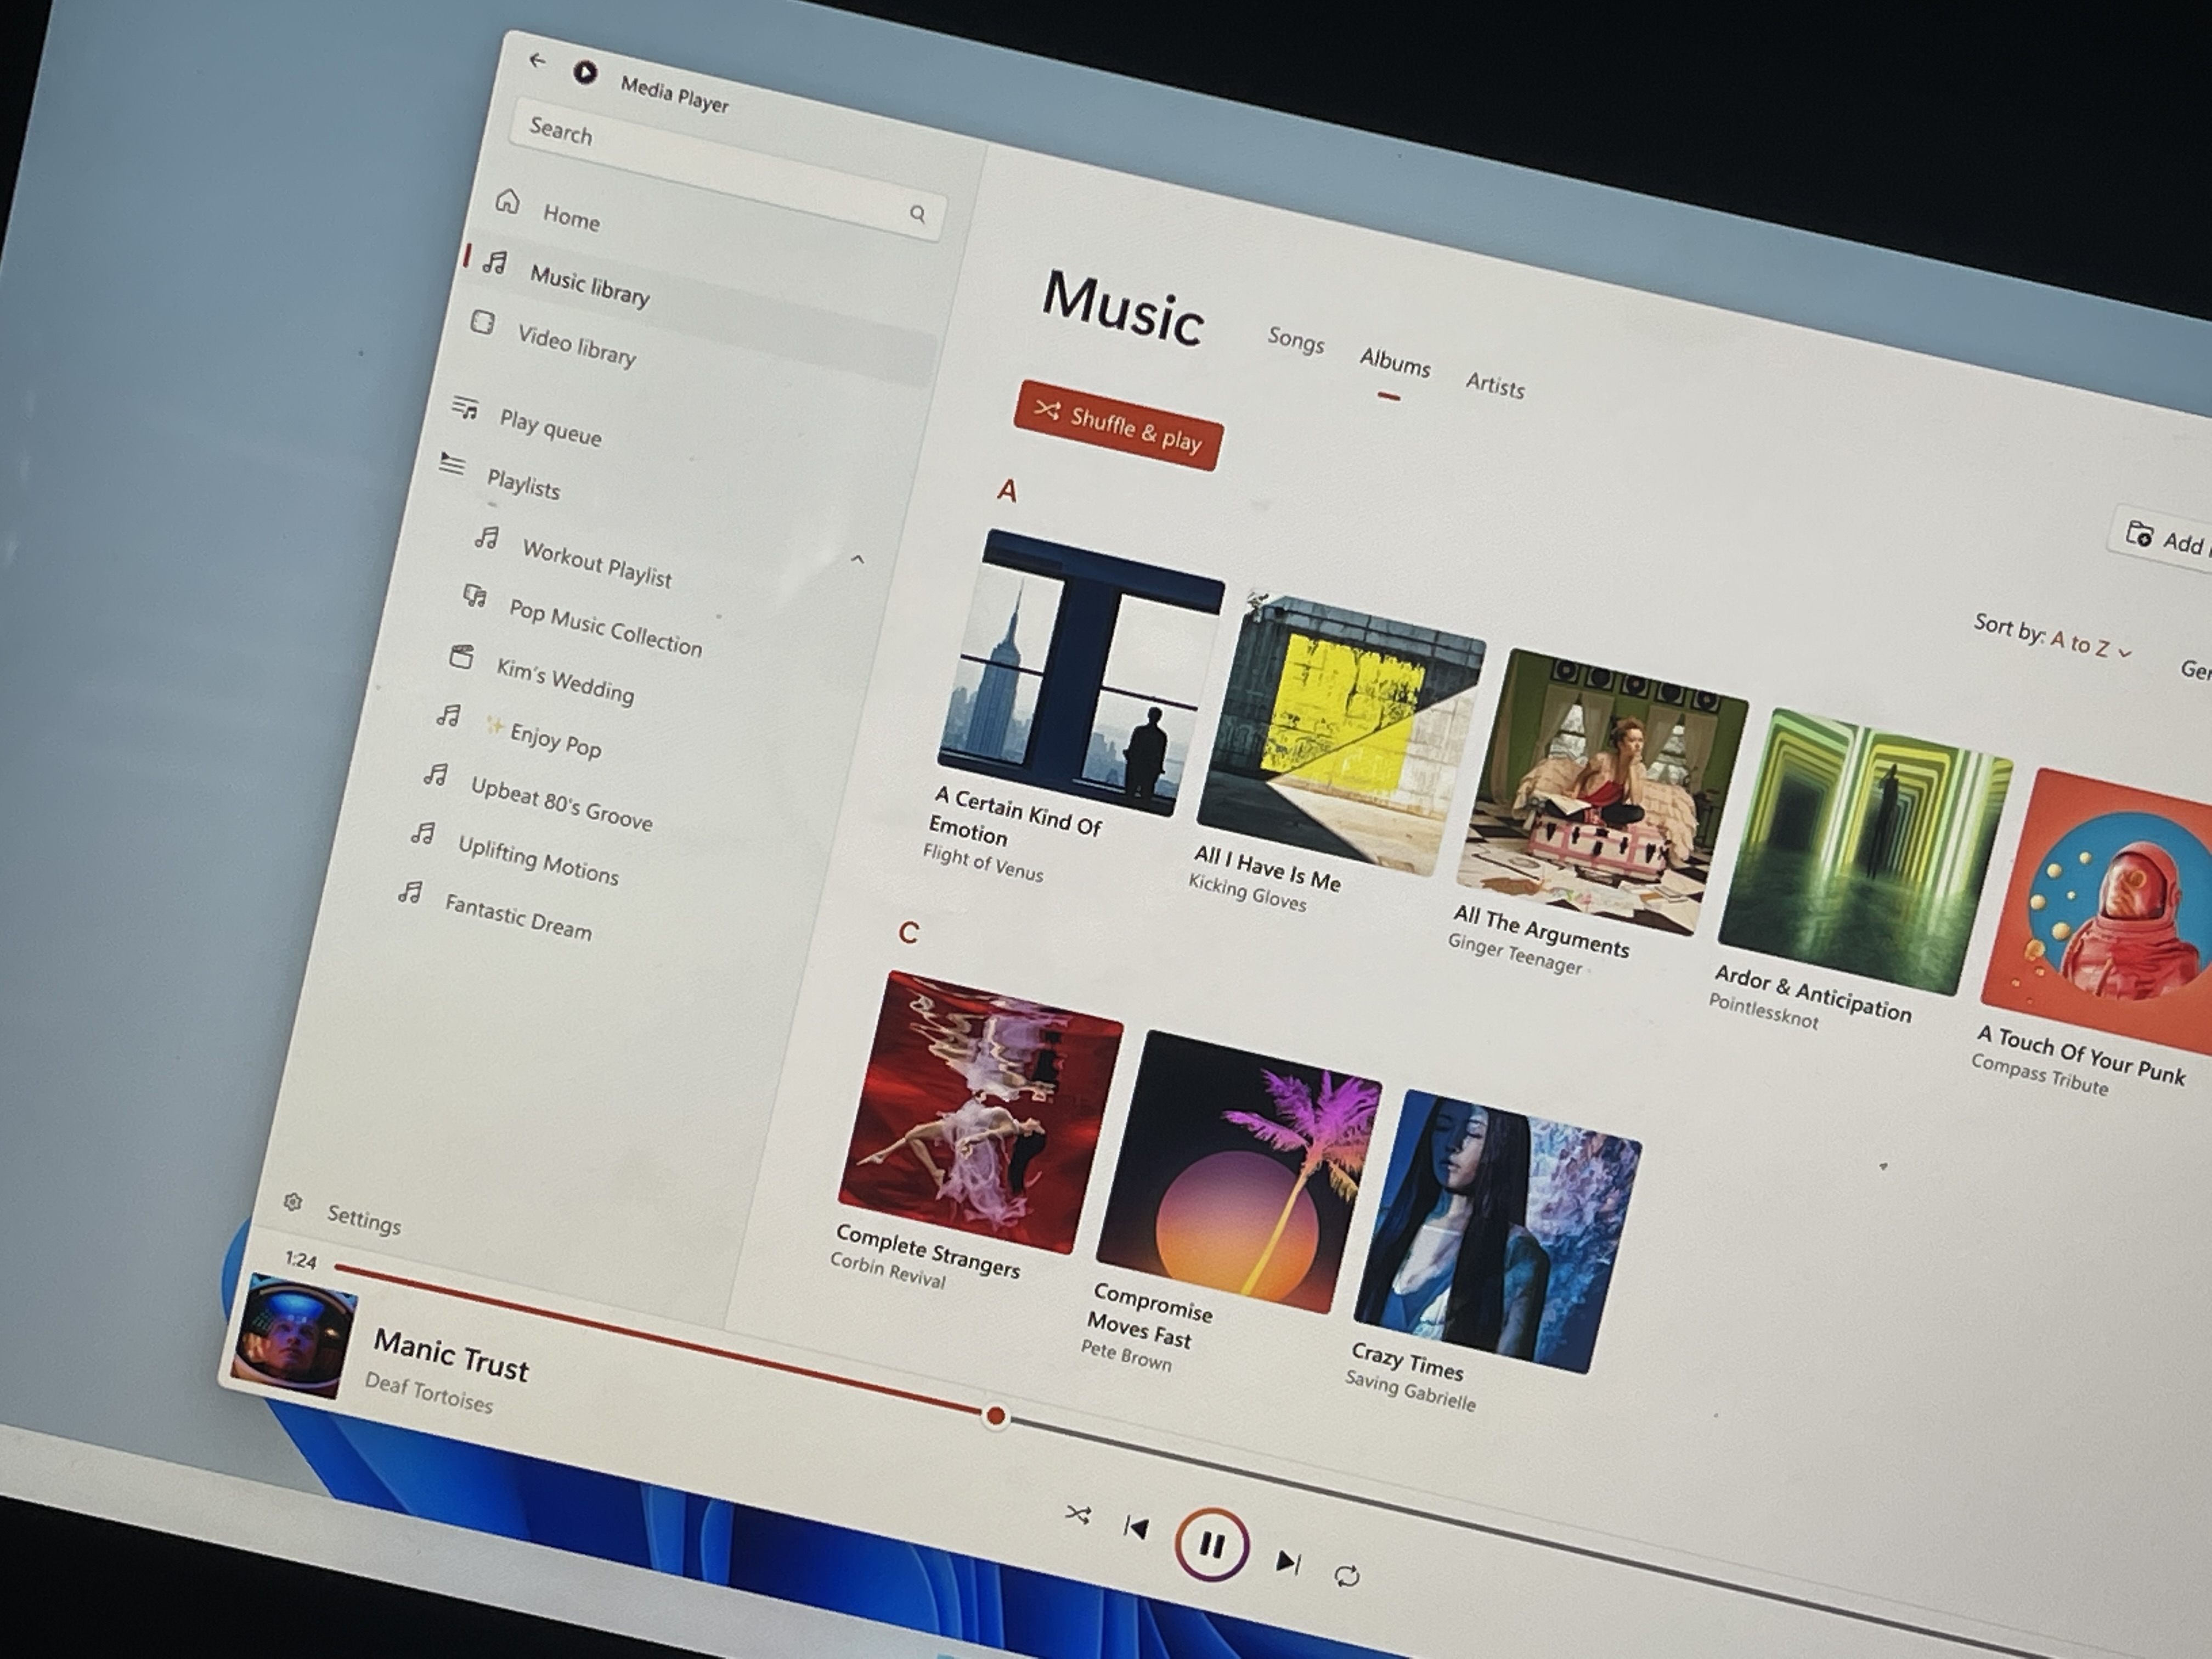Open the Compromise Moves Fast album cover

coord(1239,1172)
